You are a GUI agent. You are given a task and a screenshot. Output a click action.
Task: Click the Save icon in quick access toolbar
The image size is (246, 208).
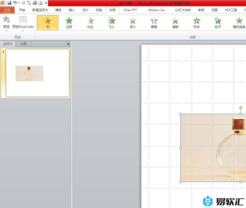[9, 3]
